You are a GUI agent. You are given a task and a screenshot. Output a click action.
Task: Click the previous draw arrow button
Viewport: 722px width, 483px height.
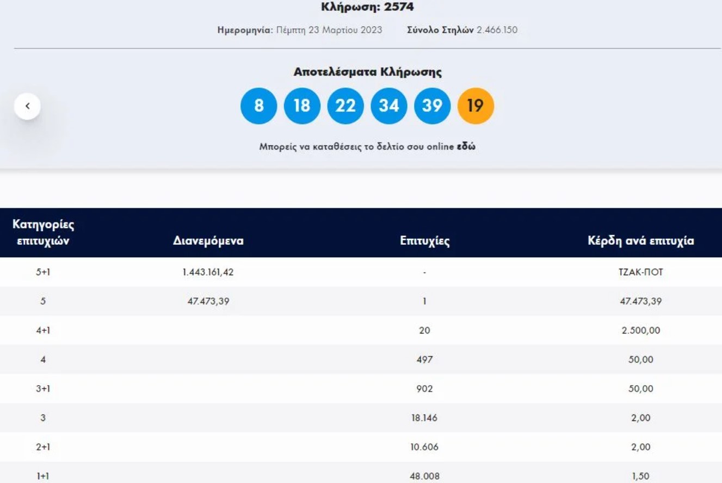coord(27,107)
